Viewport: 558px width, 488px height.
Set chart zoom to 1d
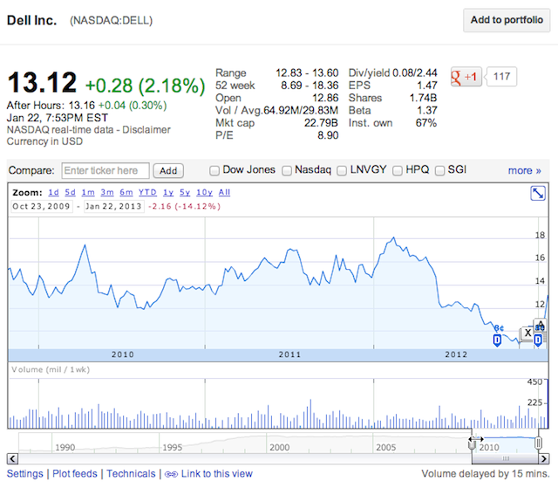(53, 192)
